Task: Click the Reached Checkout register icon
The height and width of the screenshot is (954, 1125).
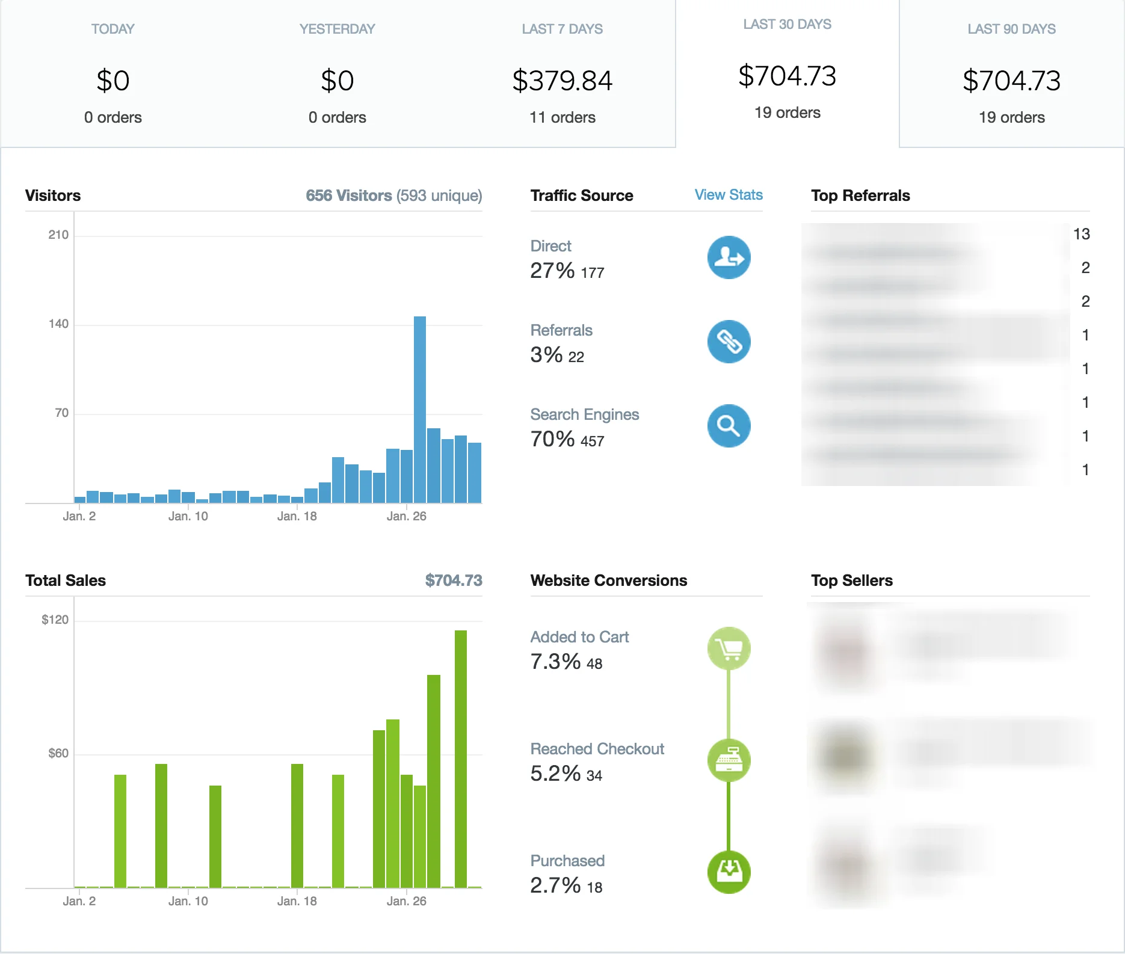Action: point(729,760)
